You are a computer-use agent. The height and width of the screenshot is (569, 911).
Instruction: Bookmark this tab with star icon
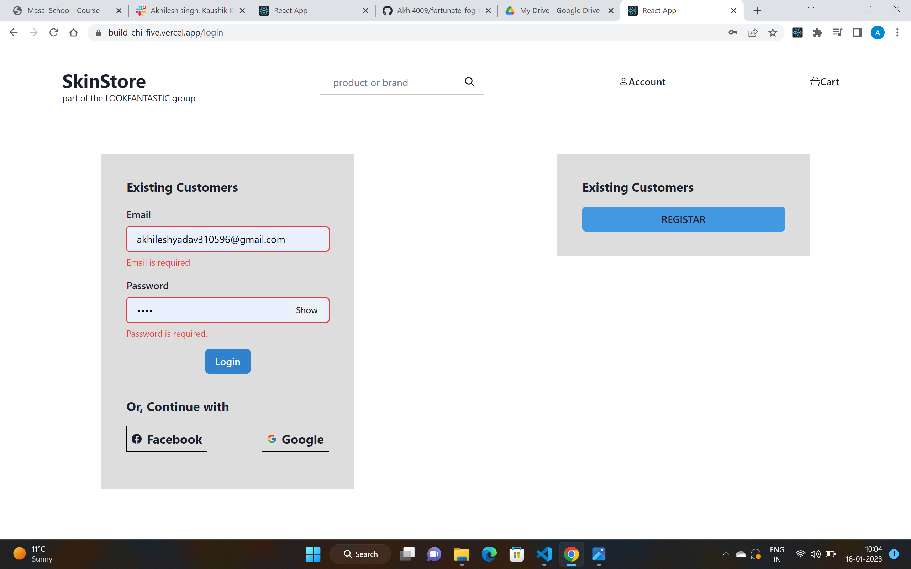773,33
